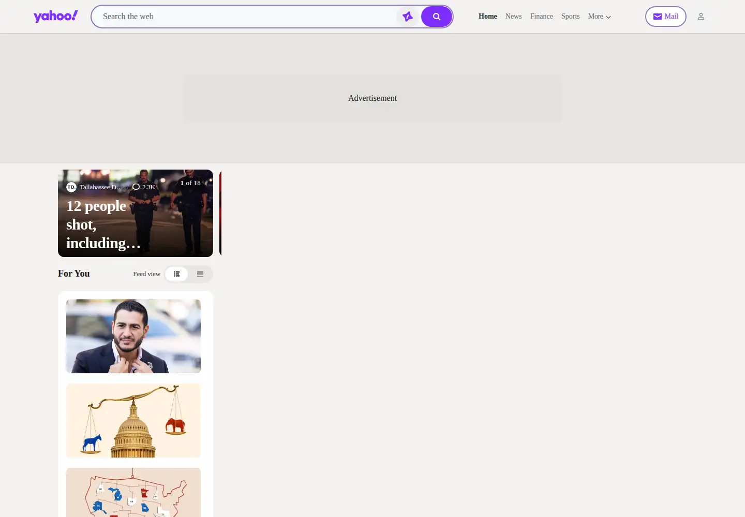Open the user profile icon
The width and height of the screenshot is (745, 517).
[x=701, y=17]
